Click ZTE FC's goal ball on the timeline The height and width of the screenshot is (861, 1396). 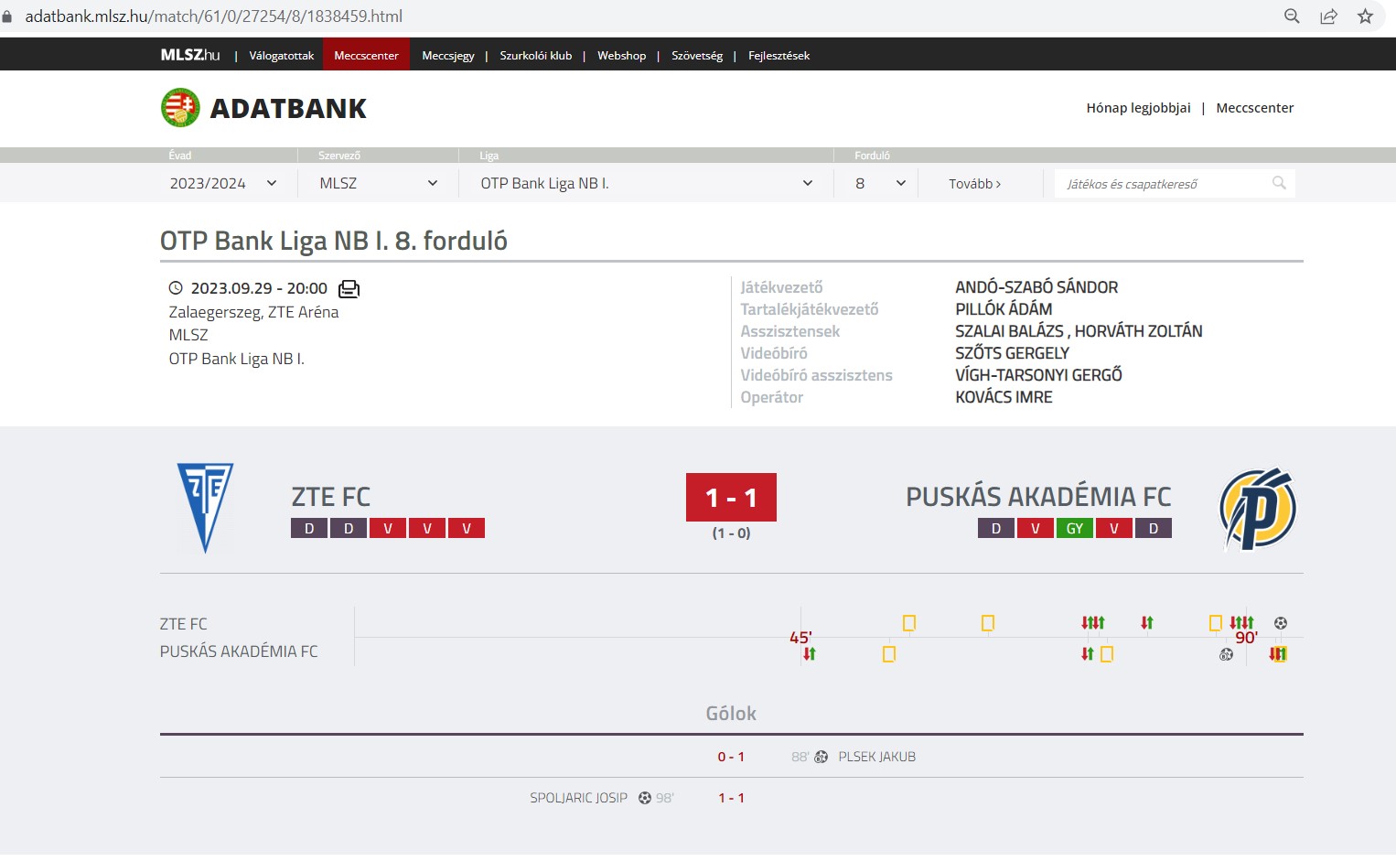(1281, 623)
